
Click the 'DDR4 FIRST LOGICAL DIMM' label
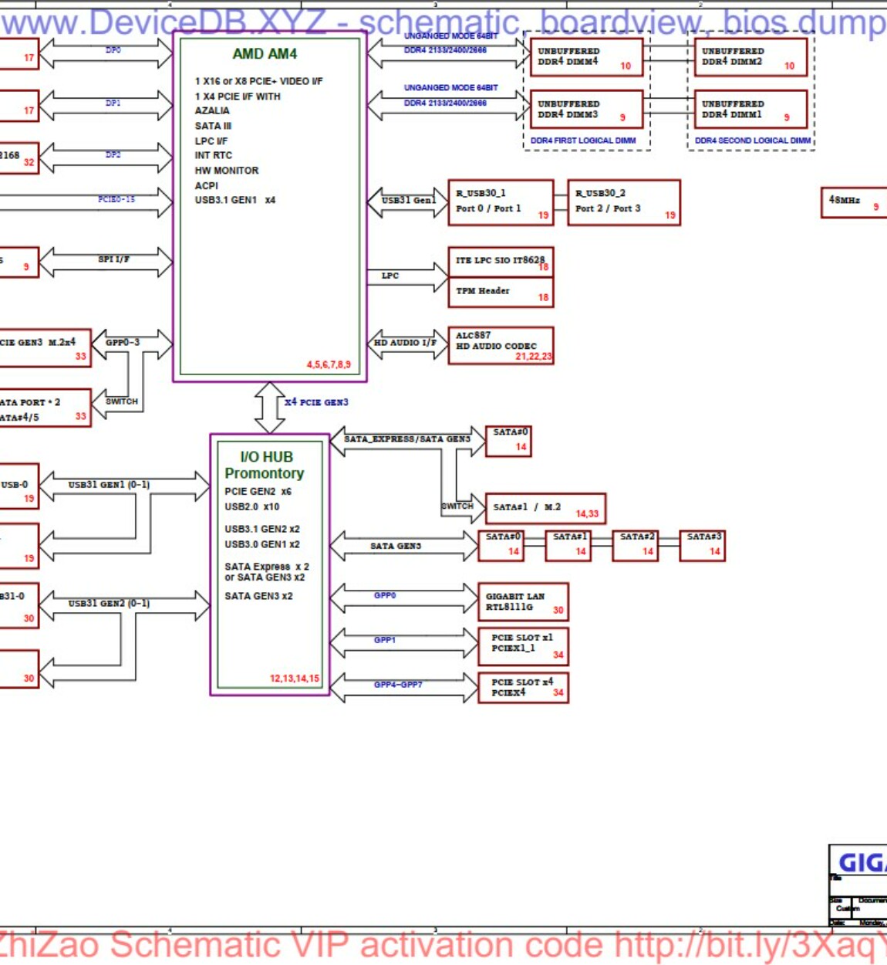pos(583,141)
